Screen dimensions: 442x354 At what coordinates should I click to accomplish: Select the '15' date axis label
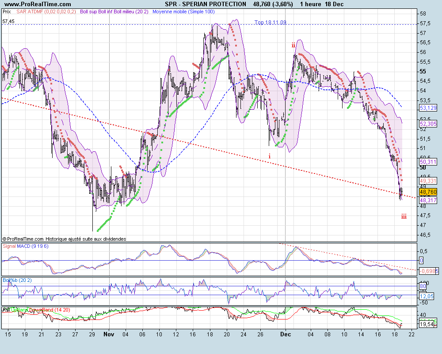[x=8, y=335]
